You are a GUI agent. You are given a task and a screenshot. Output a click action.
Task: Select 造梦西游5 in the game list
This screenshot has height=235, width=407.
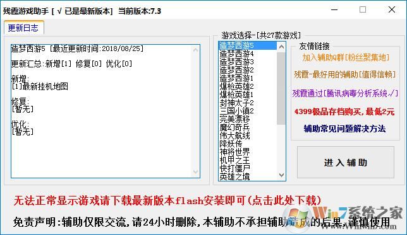point(248,45)
